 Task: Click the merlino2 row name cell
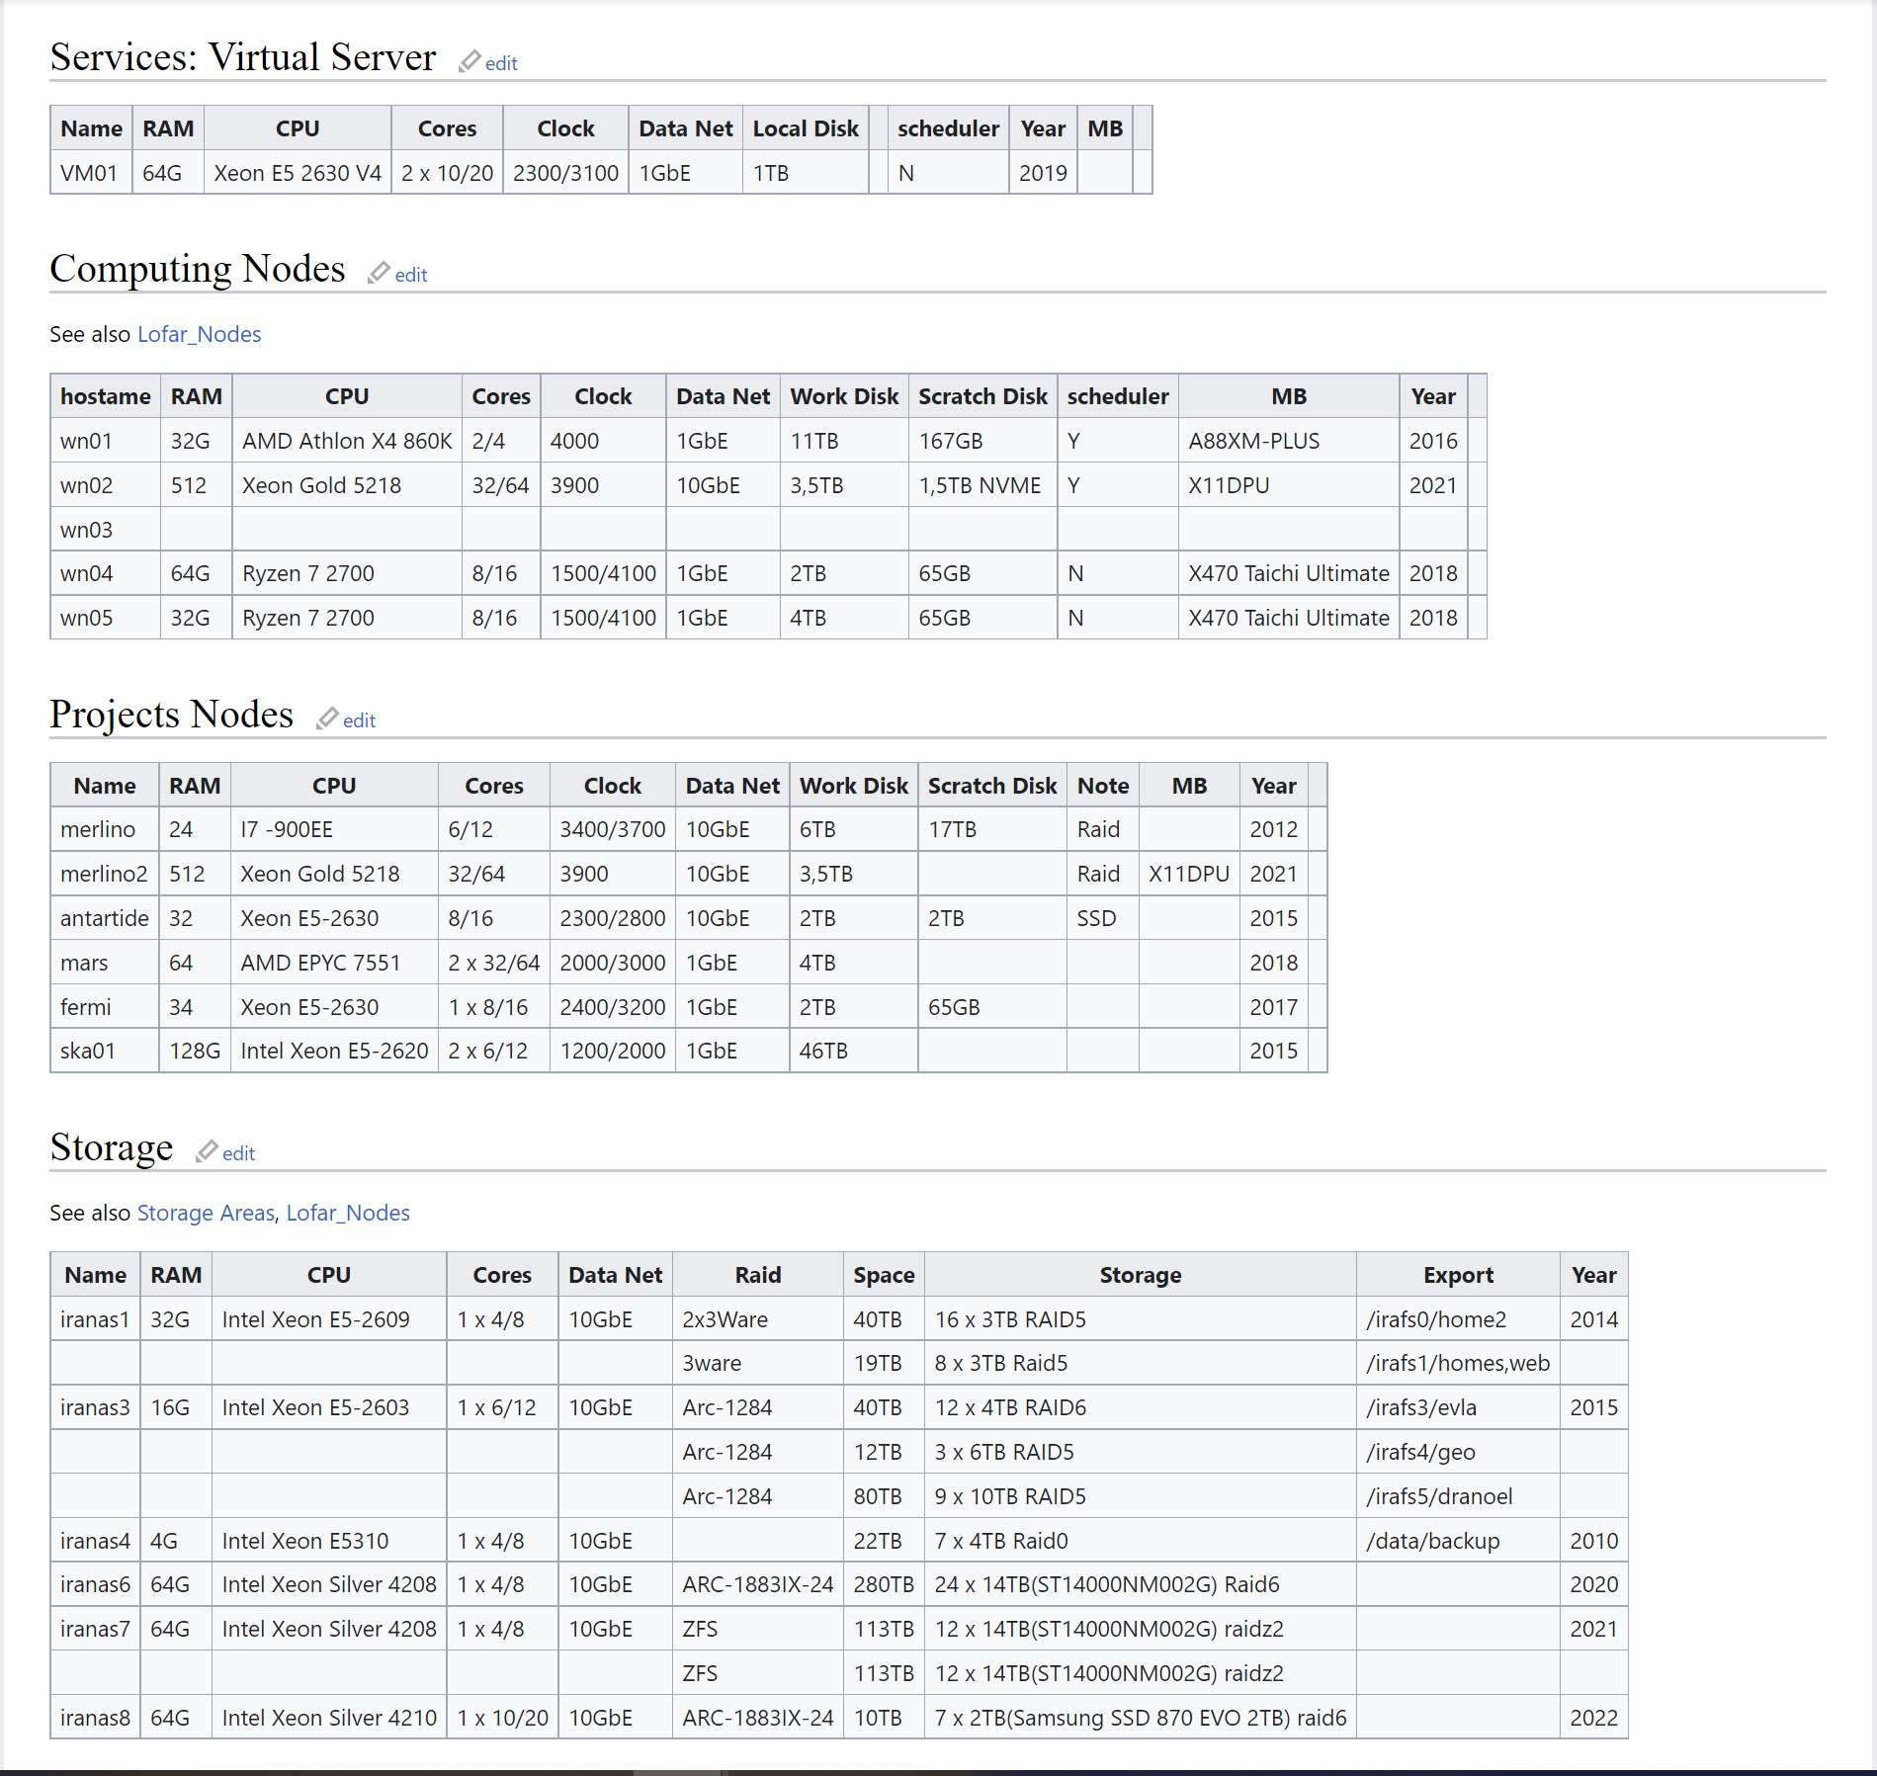point(105,874)
